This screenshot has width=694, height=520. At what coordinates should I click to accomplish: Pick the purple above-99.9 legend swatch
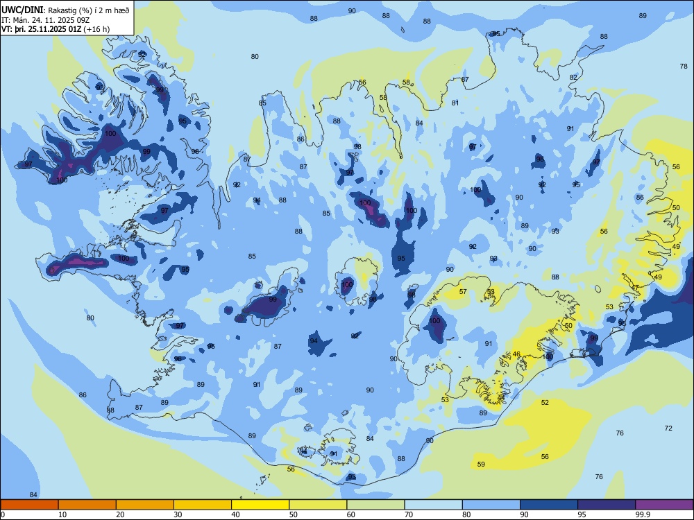coord(664,505)
